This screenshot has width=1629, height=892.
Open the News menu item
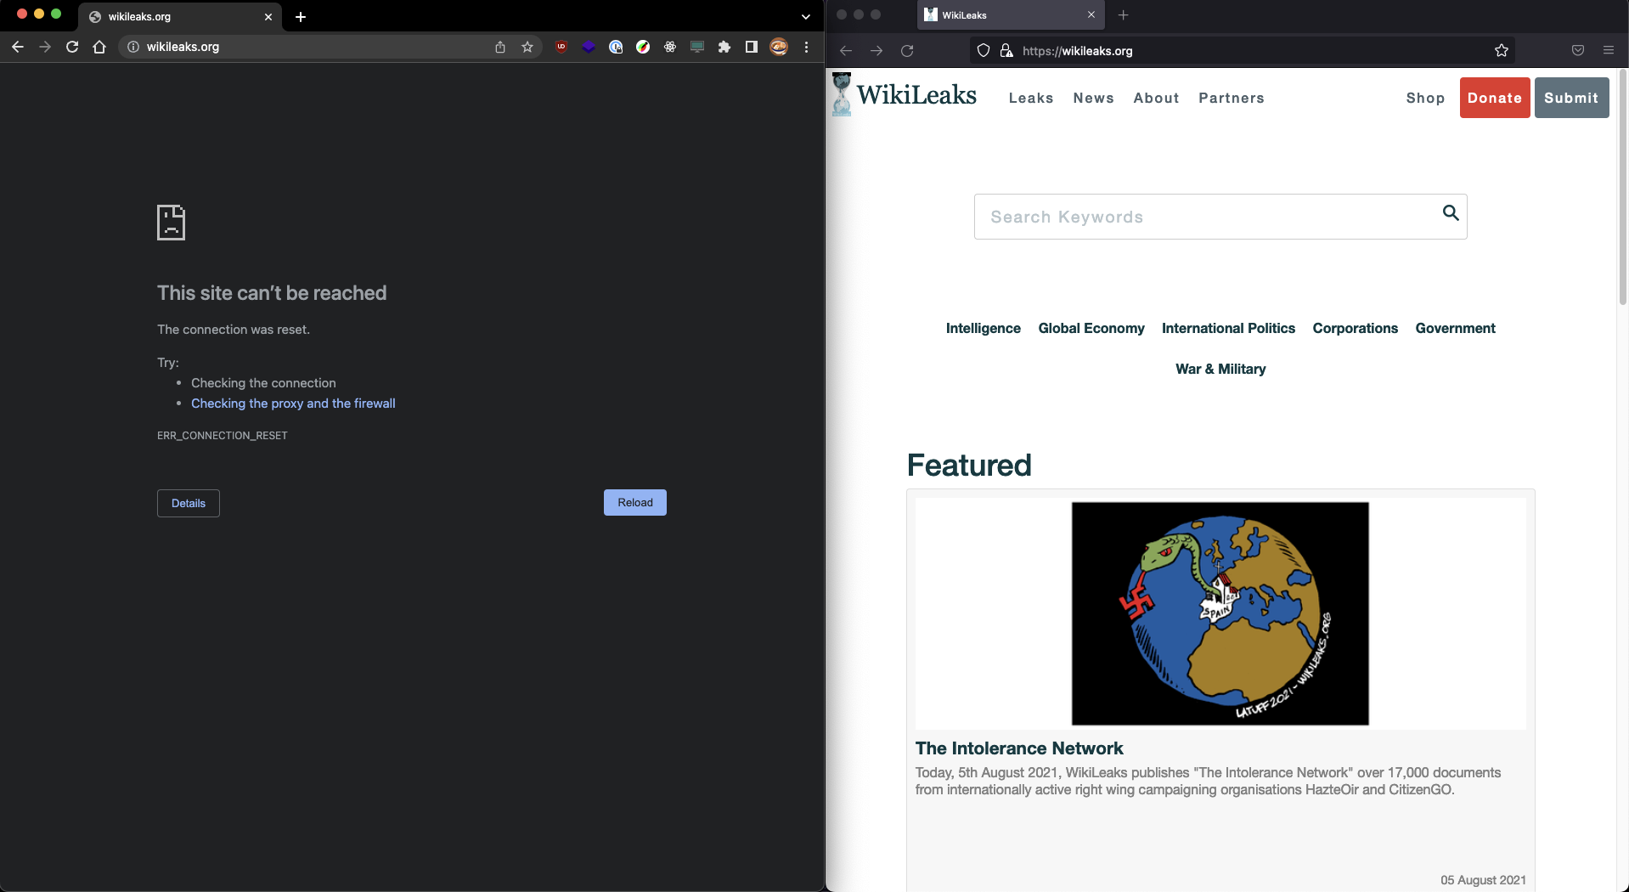tap(1093, 99)
